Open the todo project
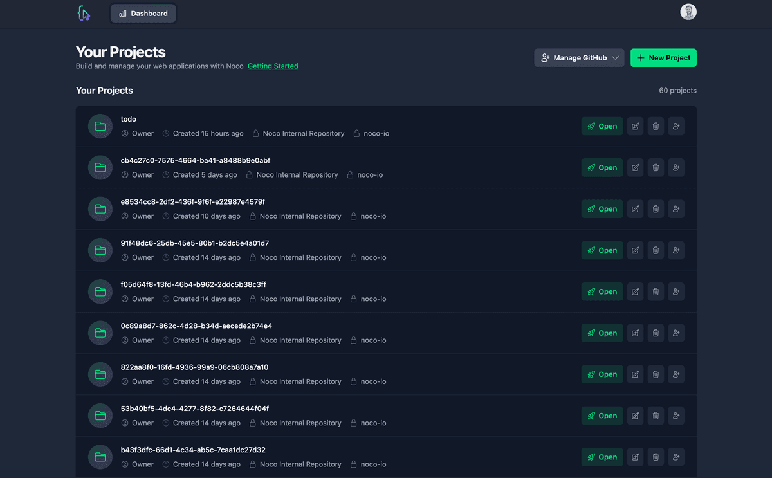Viewport: 772px width, 478px height. coord(602,126)
